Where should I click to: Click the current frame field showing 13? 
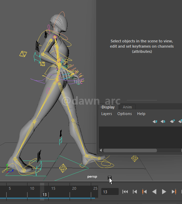(110, 191)
